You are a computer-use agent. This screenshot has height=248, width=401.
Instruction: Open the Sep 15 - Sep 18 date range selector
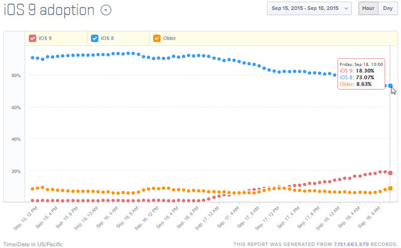309,8
